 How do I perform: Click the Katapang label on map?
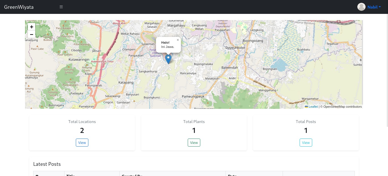(x=126, y=82)
